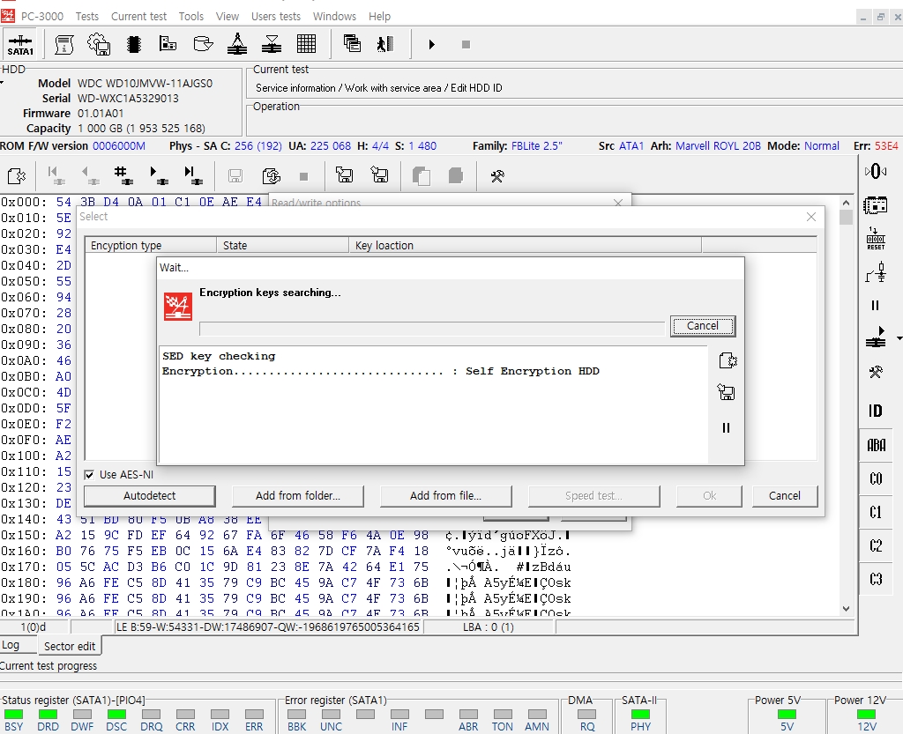Click the ID icon in right sidebar
The height and width of the screenshot is (734, 903).
pos(875,411)
